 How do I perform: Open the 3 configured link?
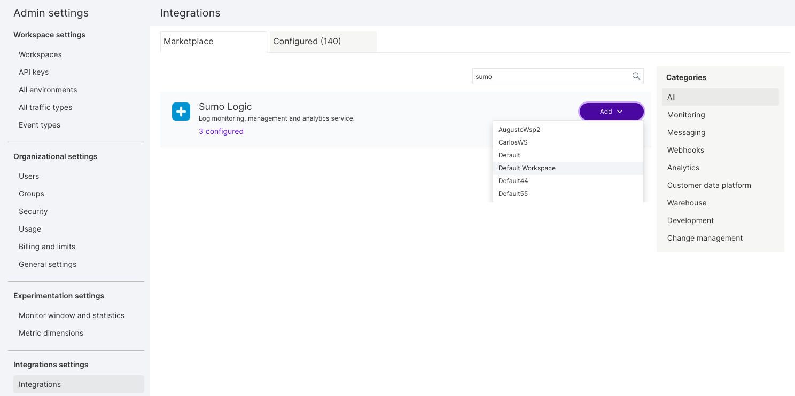pos(221,131)
